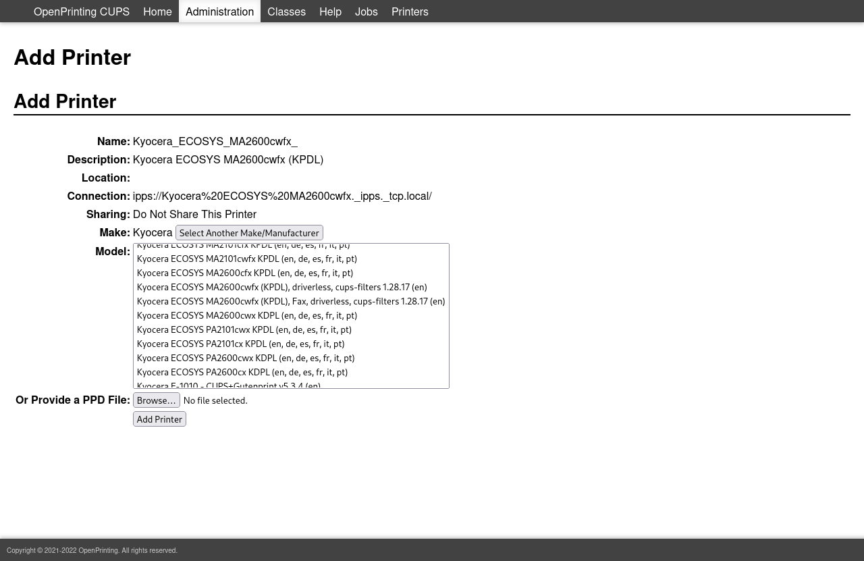
Task: Choose MA2600cwfx Fax driverless model
Action: (290, 302)
